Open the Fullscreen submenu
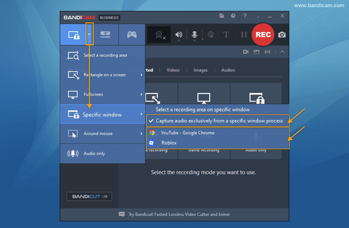This screenshot has height=228, width=349. click(103, 94)
